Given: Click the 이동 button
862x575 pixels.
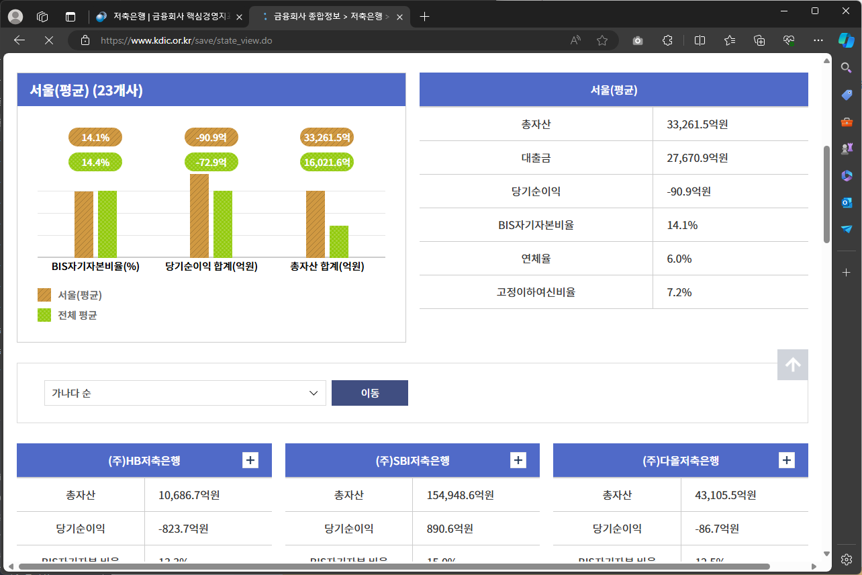Looking at the screenshot, I should (370, 393).
